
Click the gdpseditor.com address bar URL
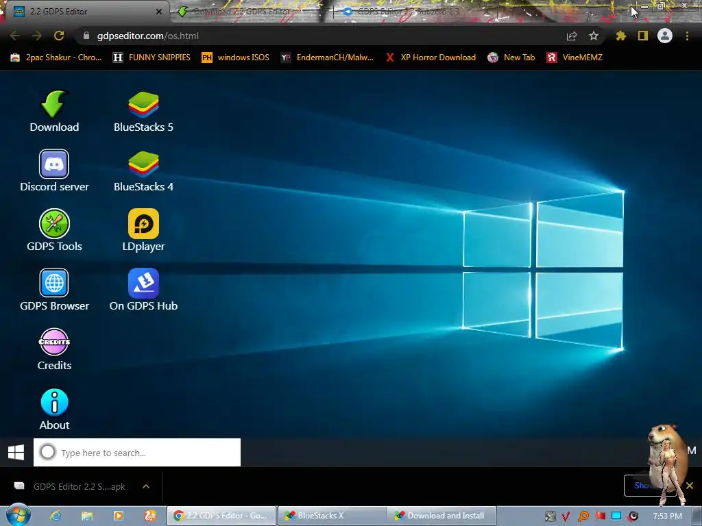pos(148,36)
